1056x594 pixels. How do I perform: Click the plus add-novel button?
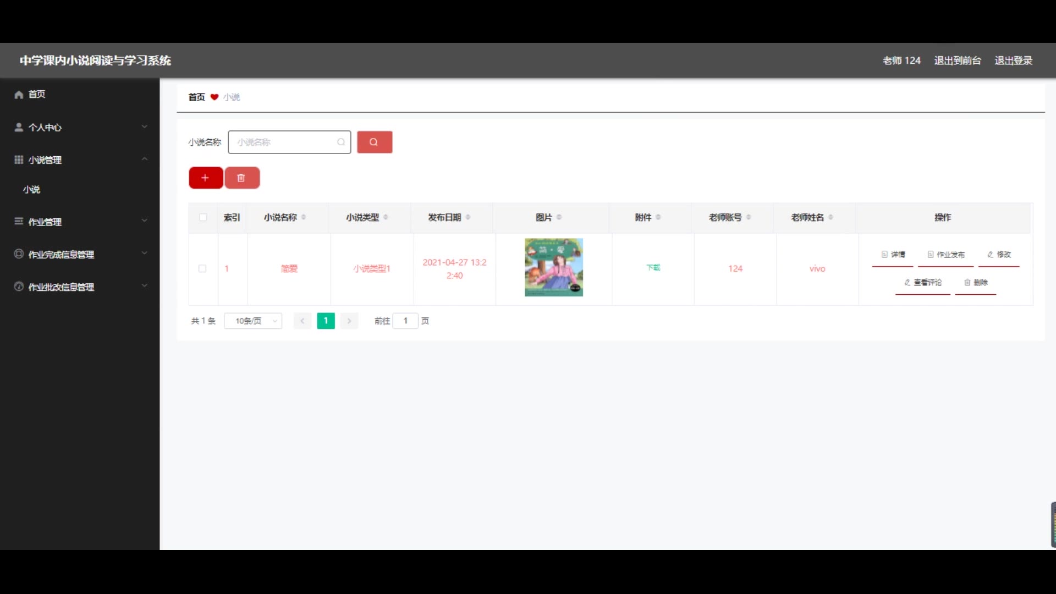(206, 178)
